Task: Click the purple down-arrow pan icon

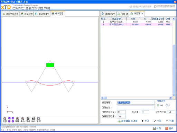Action: pyautogui.click(x=13, y=121)
